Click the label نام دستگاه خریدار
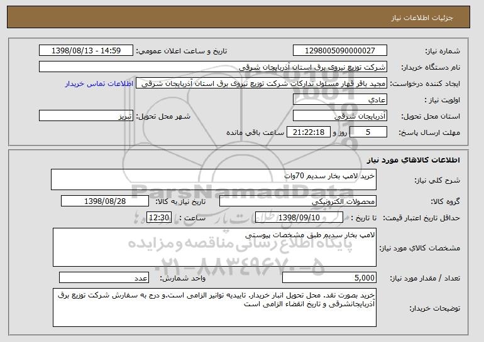The height and width of the screenshot is (342, 484). [431, 68]
